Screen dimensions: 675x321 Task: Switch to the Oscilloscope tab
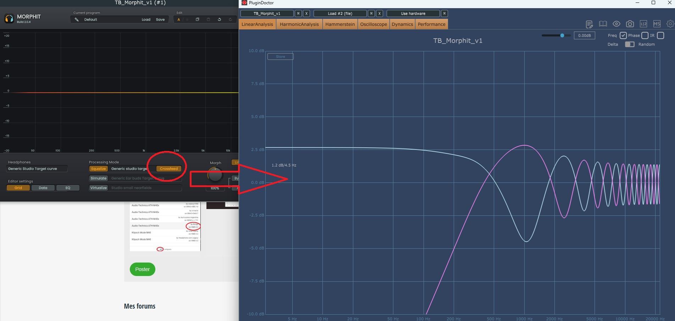pos(374,24)
